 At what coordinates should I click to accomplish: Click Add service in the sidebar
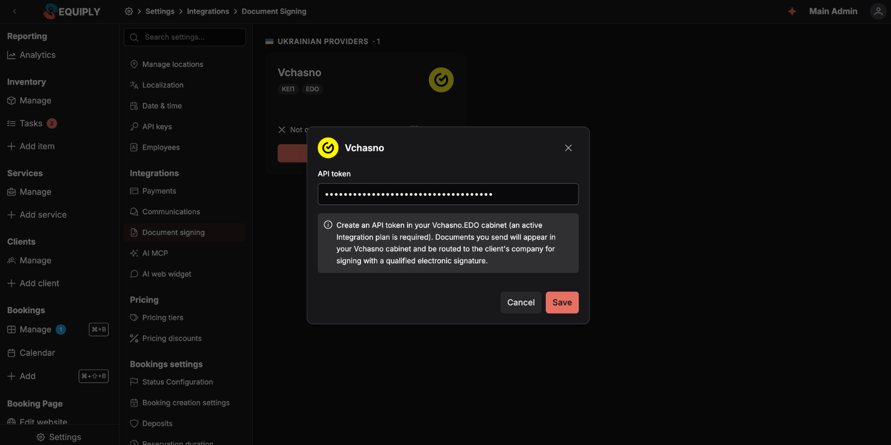tap(37, 215)
